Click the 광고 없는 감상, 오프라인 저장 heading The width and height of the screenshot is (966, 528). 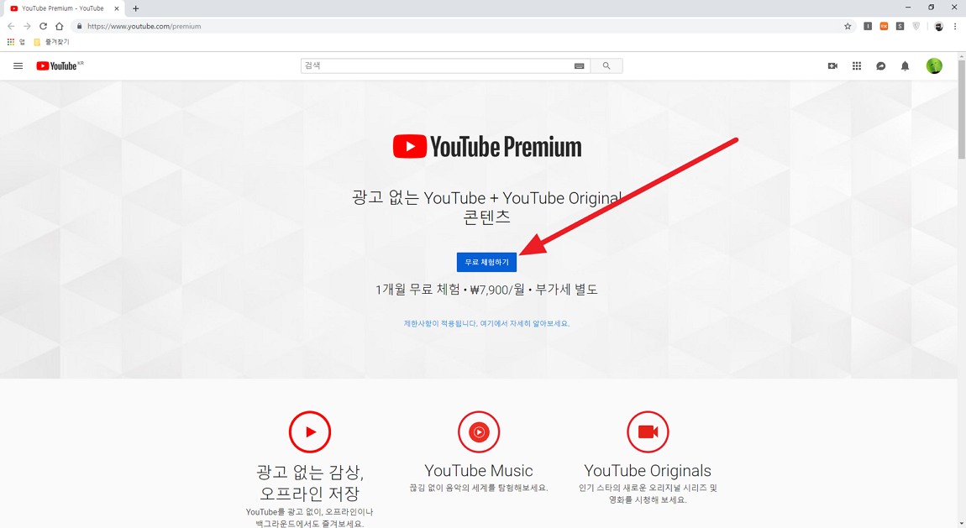coord(310,483)
